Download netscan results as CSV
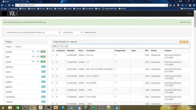 [38, 52]
